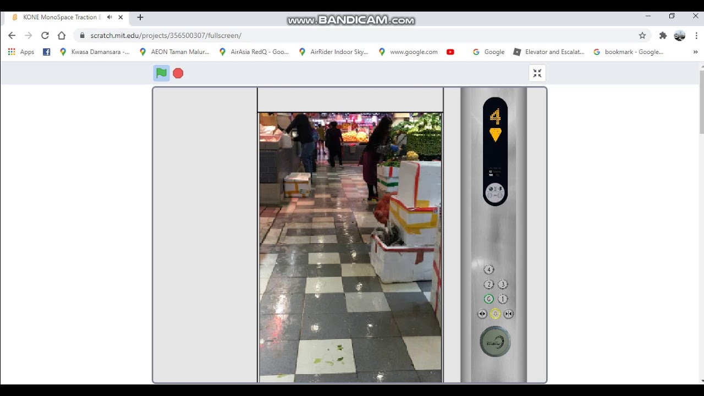The image size is (704, 396).
Task: Click the page vertical scrollbar thumb
Action: point(701,101)
